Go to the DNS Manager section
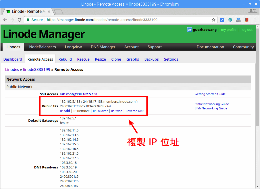The height and width of the screenshot is (189, 260). (x=103, y=47)
